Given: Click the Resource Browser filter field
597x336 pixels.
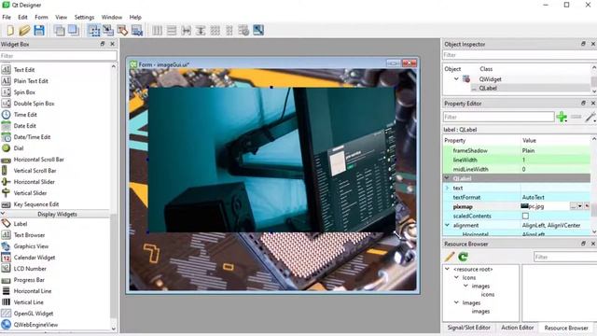Looking at the screenshot, I should point(565,258).
